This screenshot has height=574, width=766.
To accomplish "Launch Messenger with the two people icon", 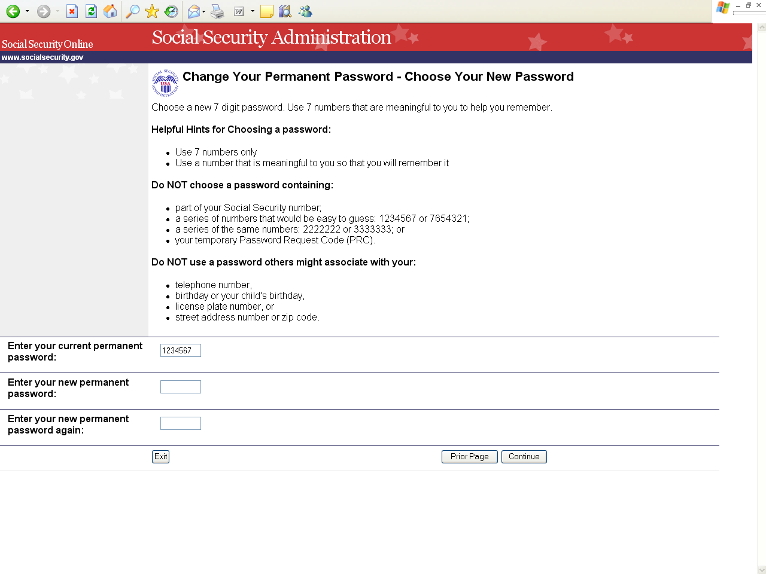I will (305, 11).
